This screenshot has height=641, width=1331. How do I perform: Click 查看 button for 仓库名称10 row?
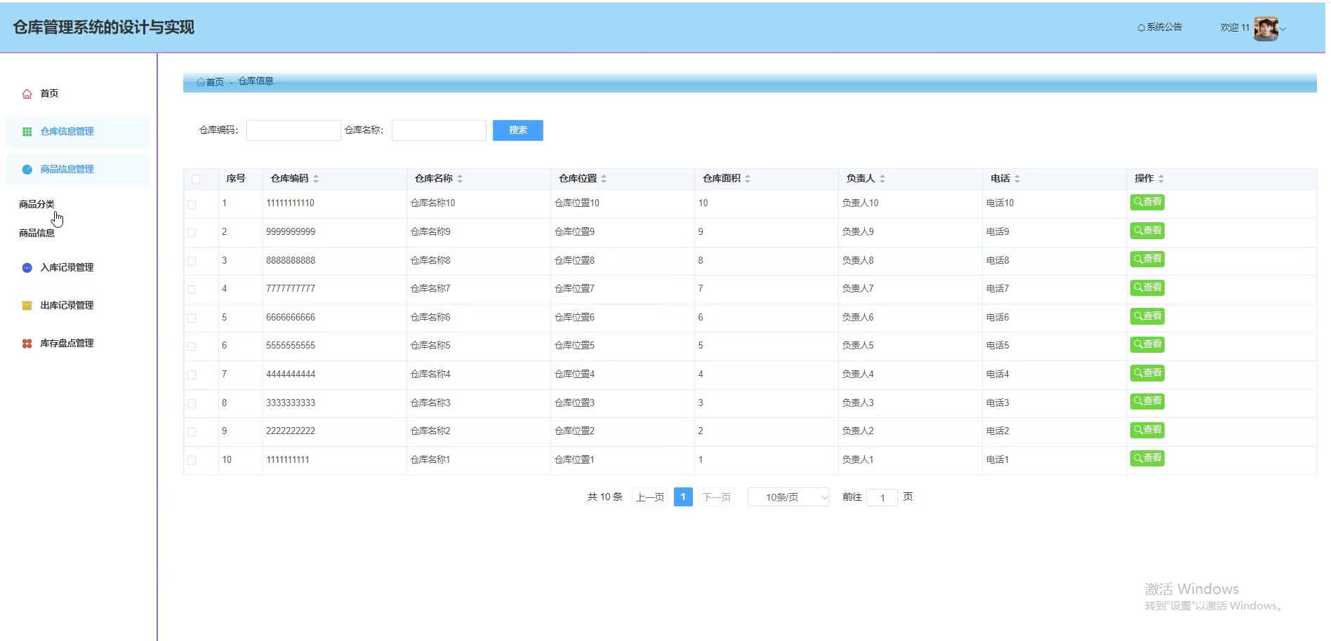(x=1147, y=202)
